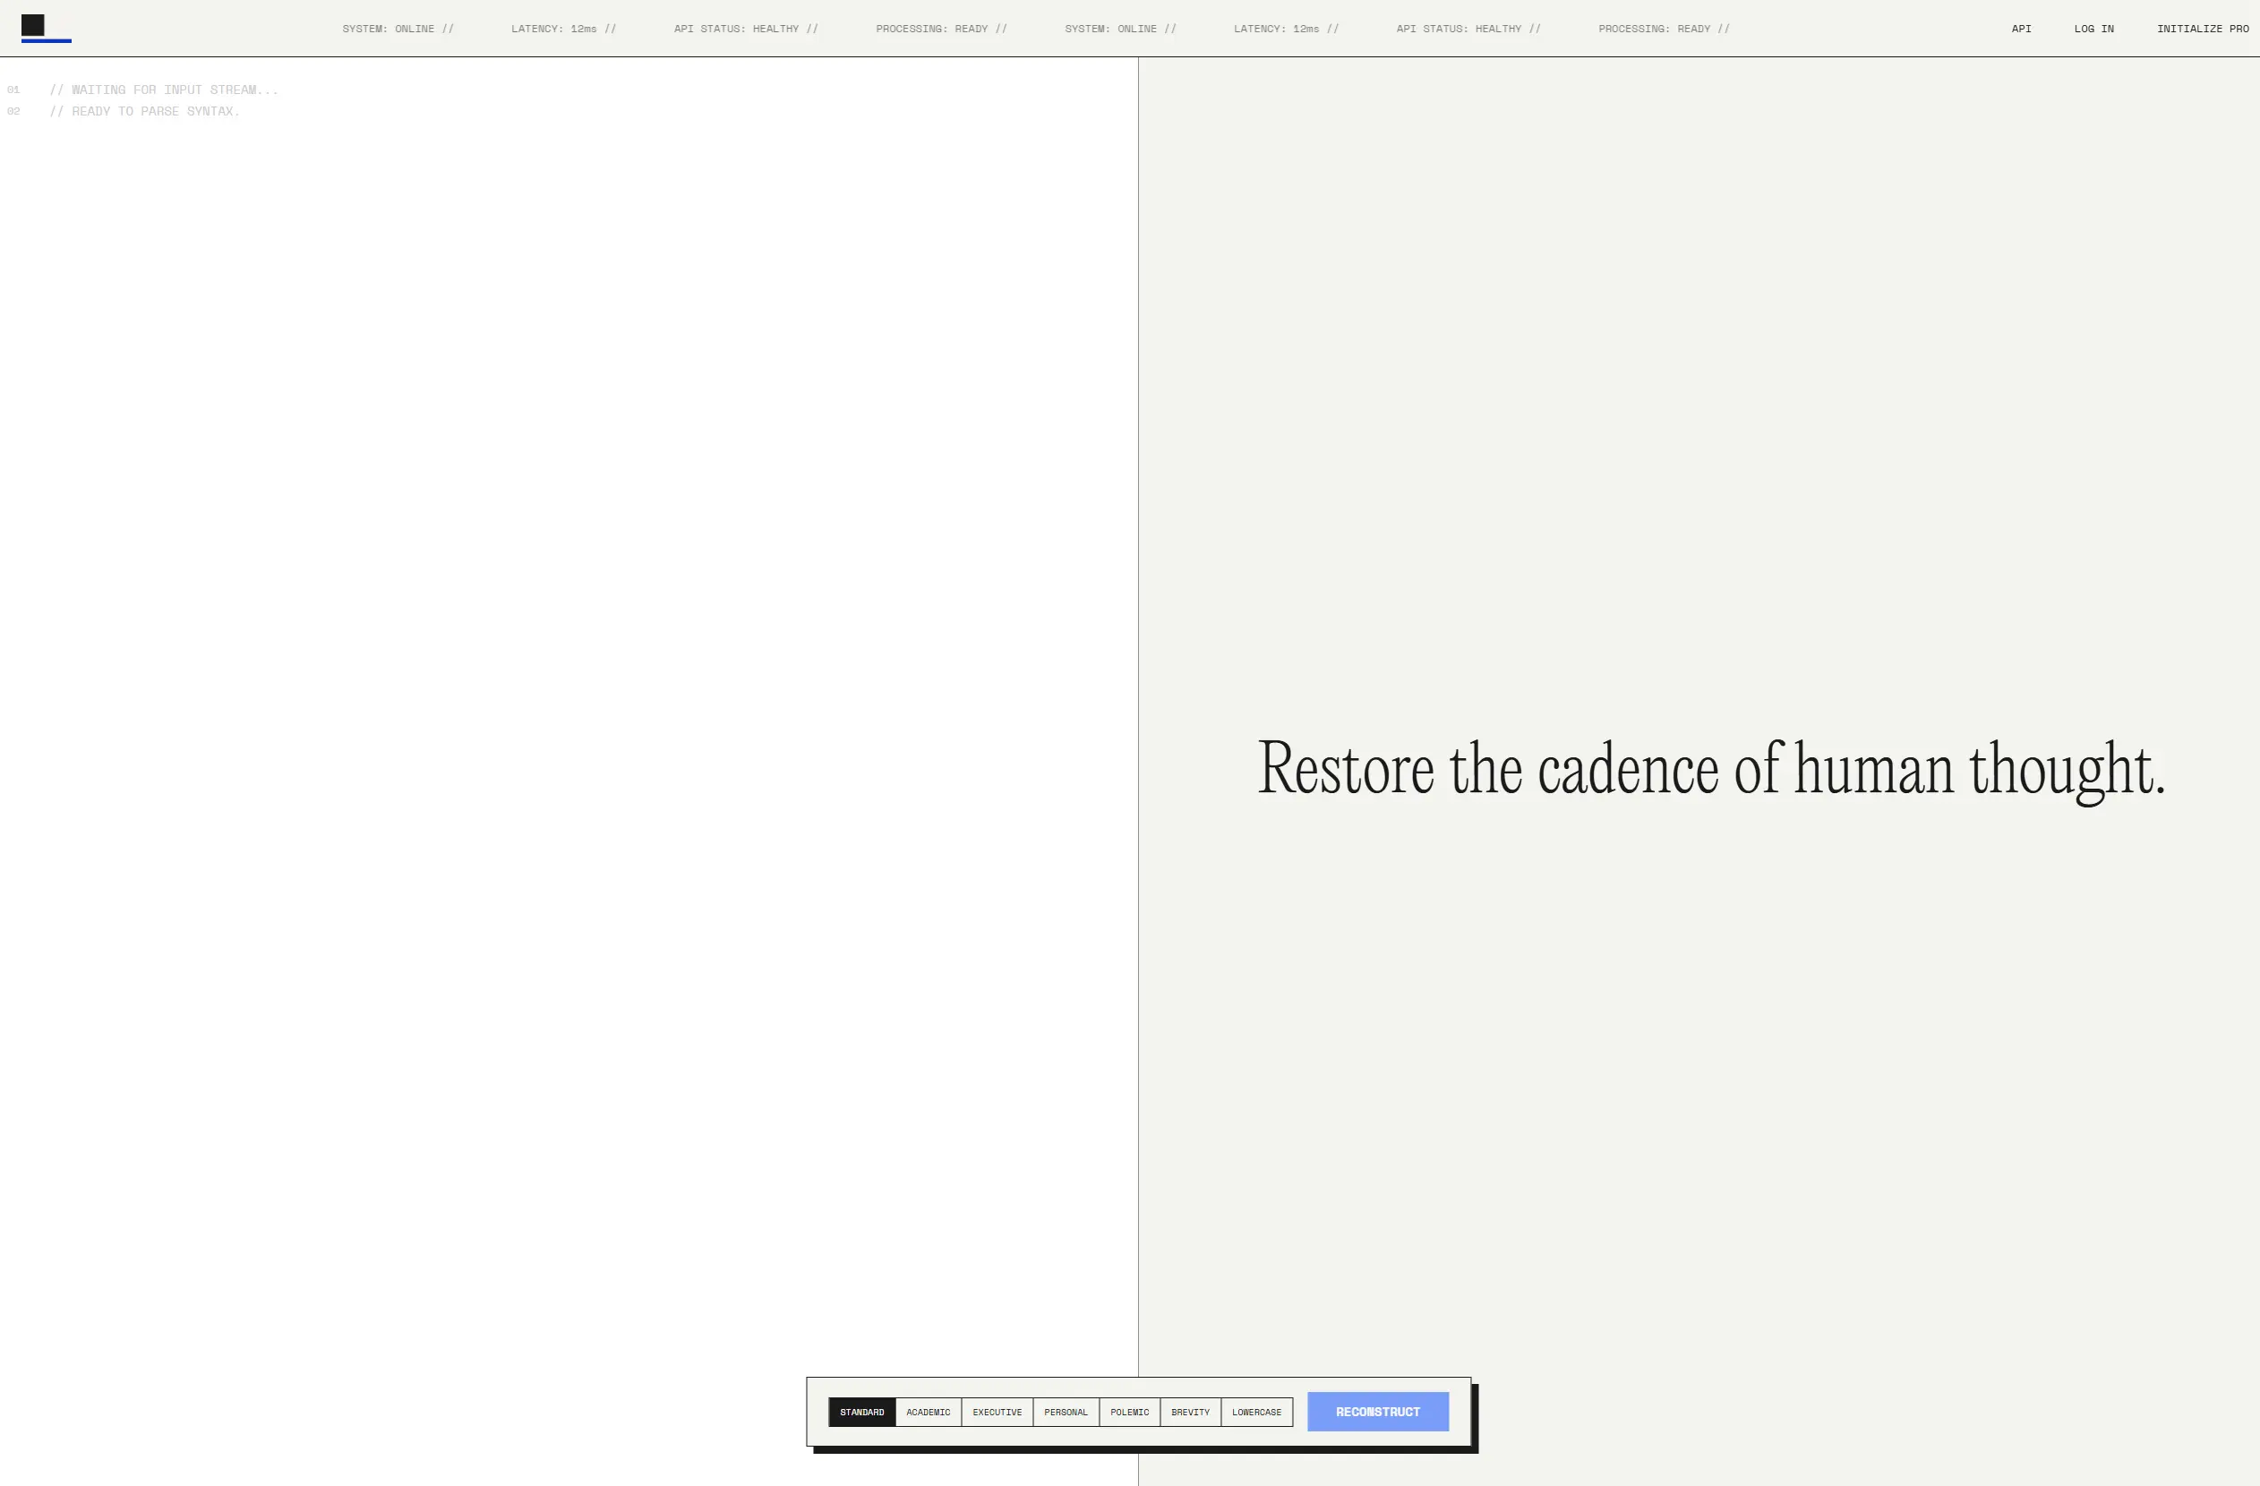Click the LOG IN link
2260x1486 pixels.
pyautogui.click(x=2093, y=29)
